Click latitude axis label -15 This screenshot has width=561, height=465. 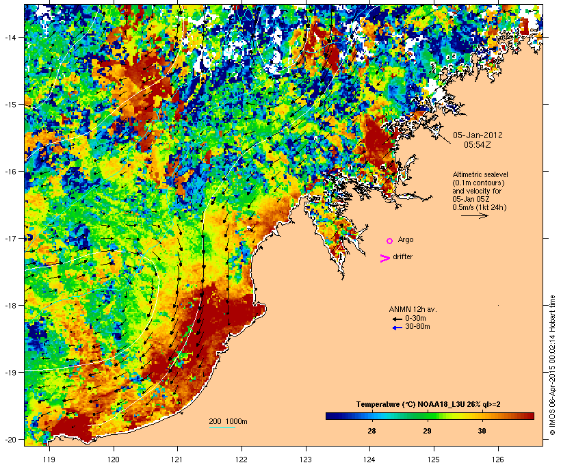(x=10, y=105)
